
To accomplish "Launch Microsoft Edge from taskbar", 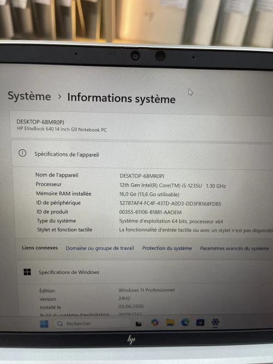I will pyautogui.click(x=185, y=322).
